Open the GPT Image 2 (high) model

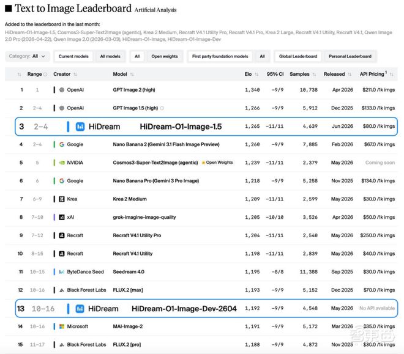tap(134, 90)
